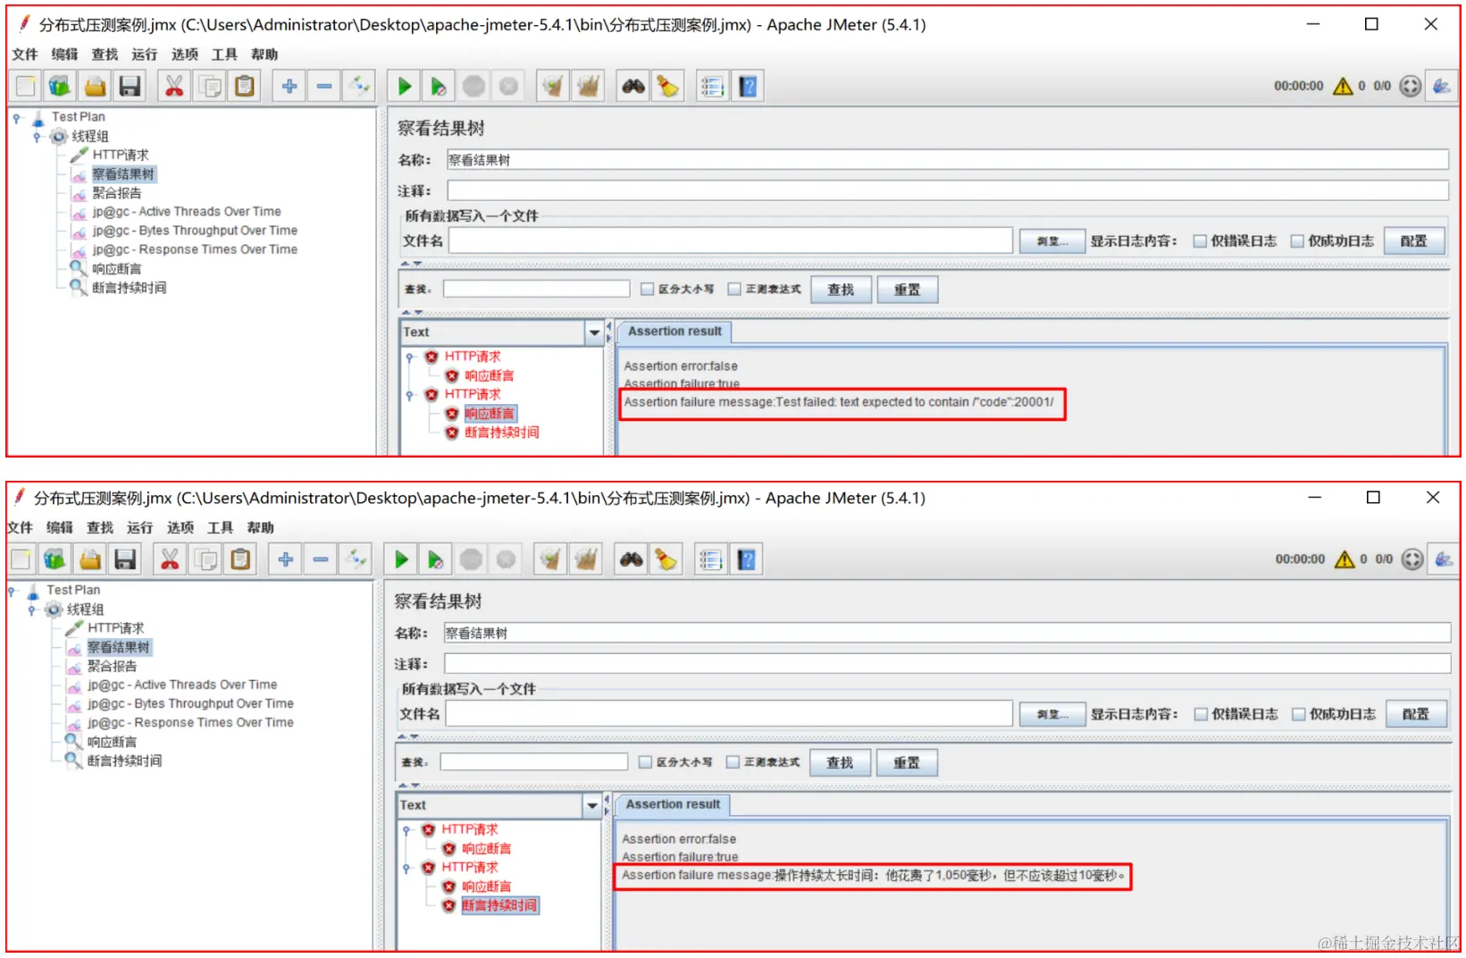Select jp@gc - Response Times Over Time, bottom window
This screenshot has width=1466, height=958.
(x=190, y=723)
